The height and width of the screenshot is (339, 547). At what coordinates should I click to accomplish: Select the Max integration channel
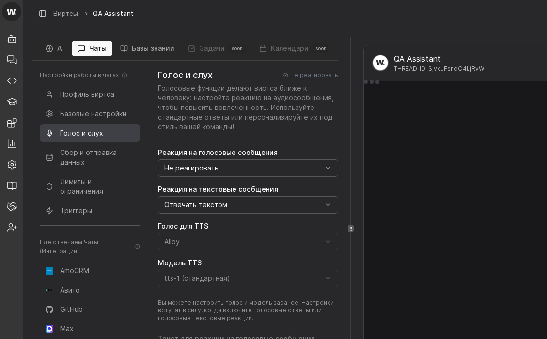click(65, 329)
